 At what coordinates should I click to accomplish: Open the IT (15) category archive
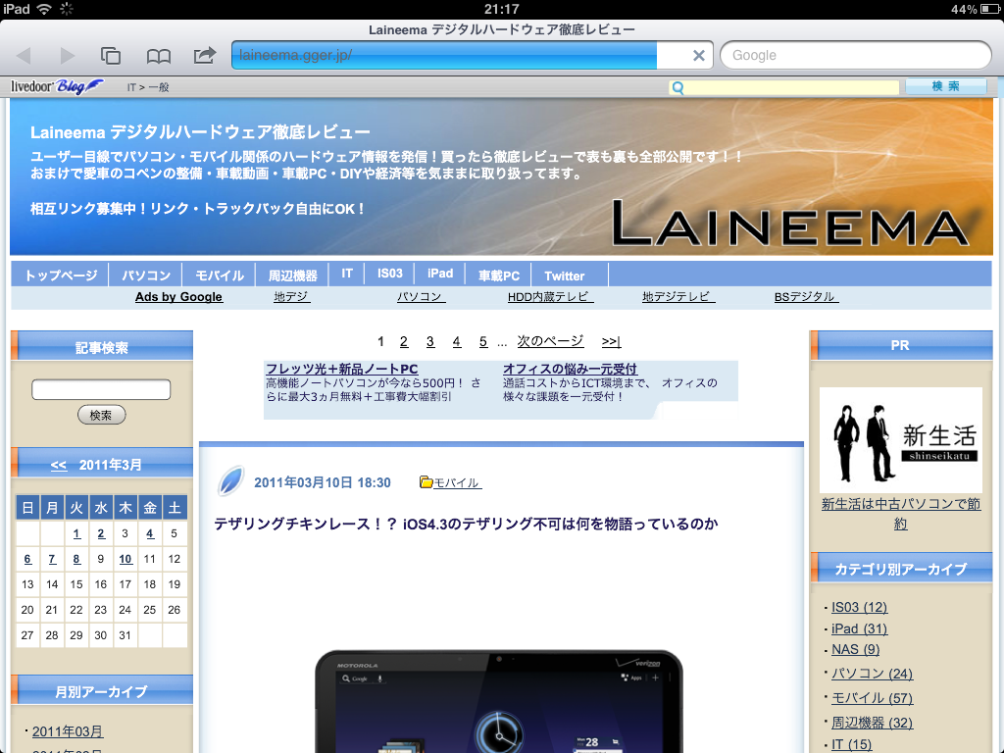click(x=852, y=745)
